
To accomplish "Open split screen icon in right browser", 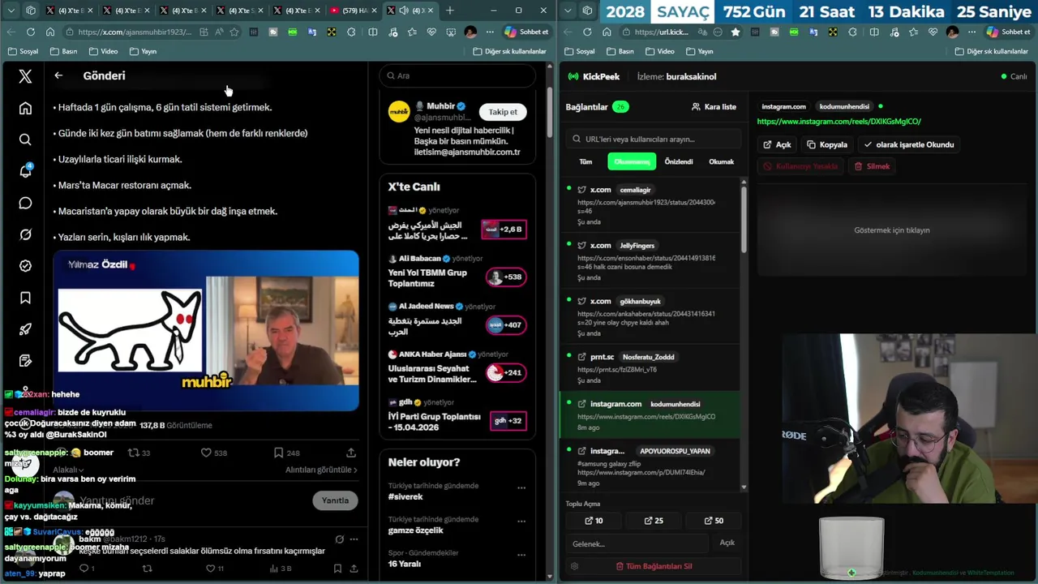I will click(874, 32).
